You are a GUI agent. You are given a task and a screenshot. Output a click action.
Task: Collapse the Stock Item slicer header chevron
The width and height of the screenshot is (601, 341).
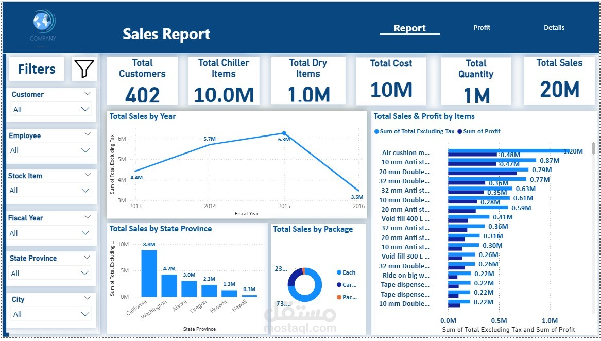click(88, 175)
